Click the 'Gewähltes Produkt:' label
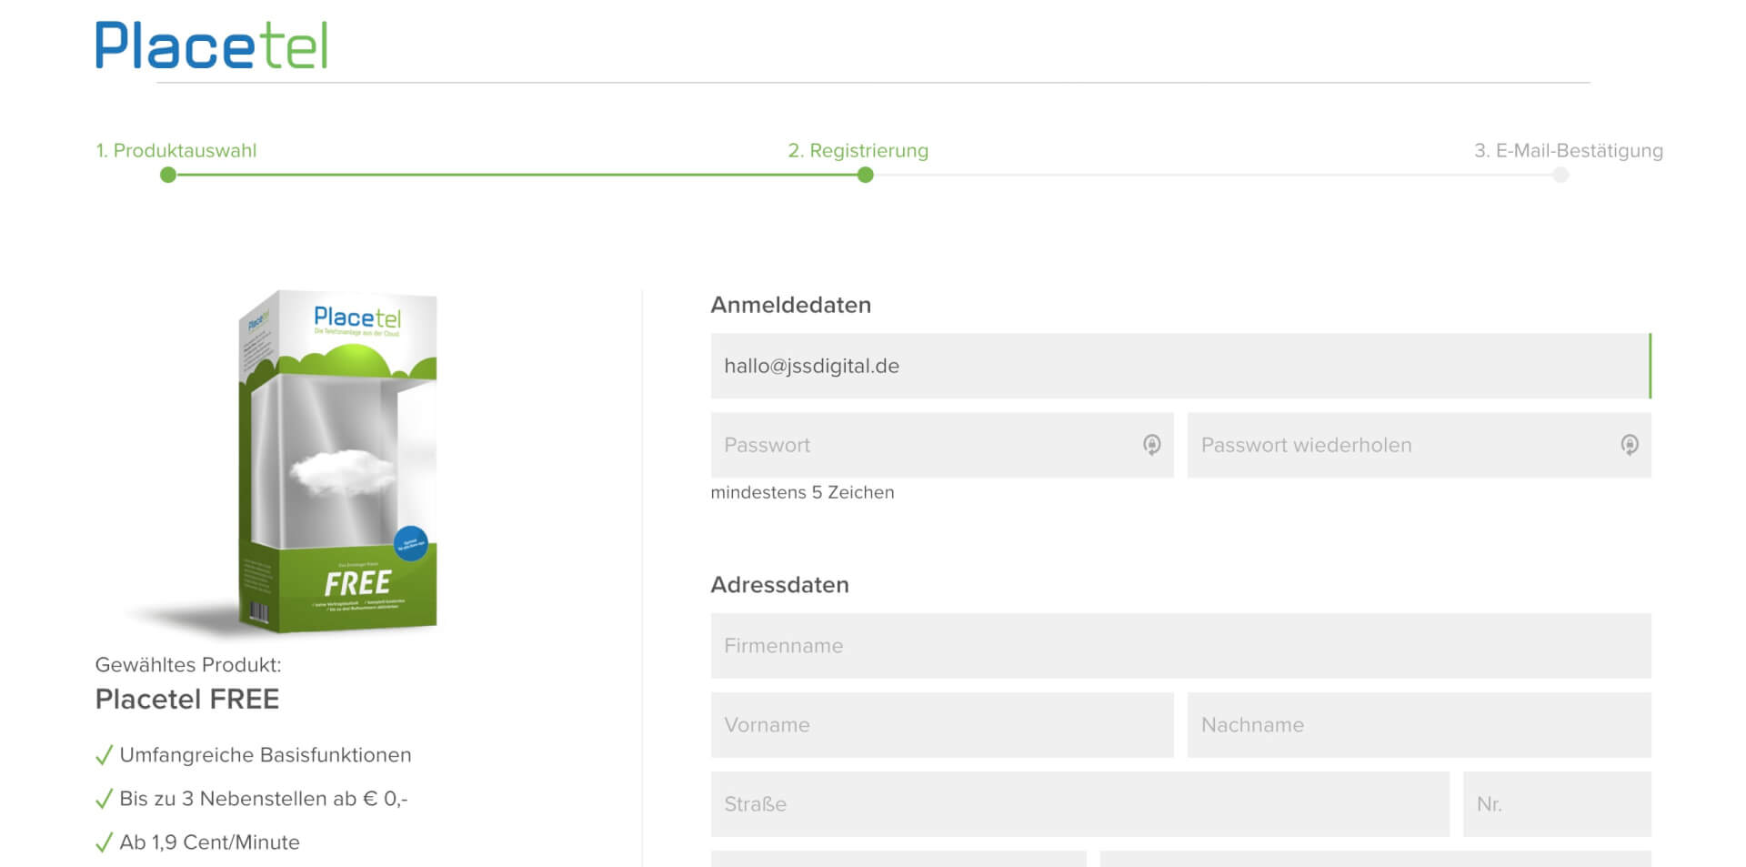Viewport: 1746px width, 867px height. 188,665
